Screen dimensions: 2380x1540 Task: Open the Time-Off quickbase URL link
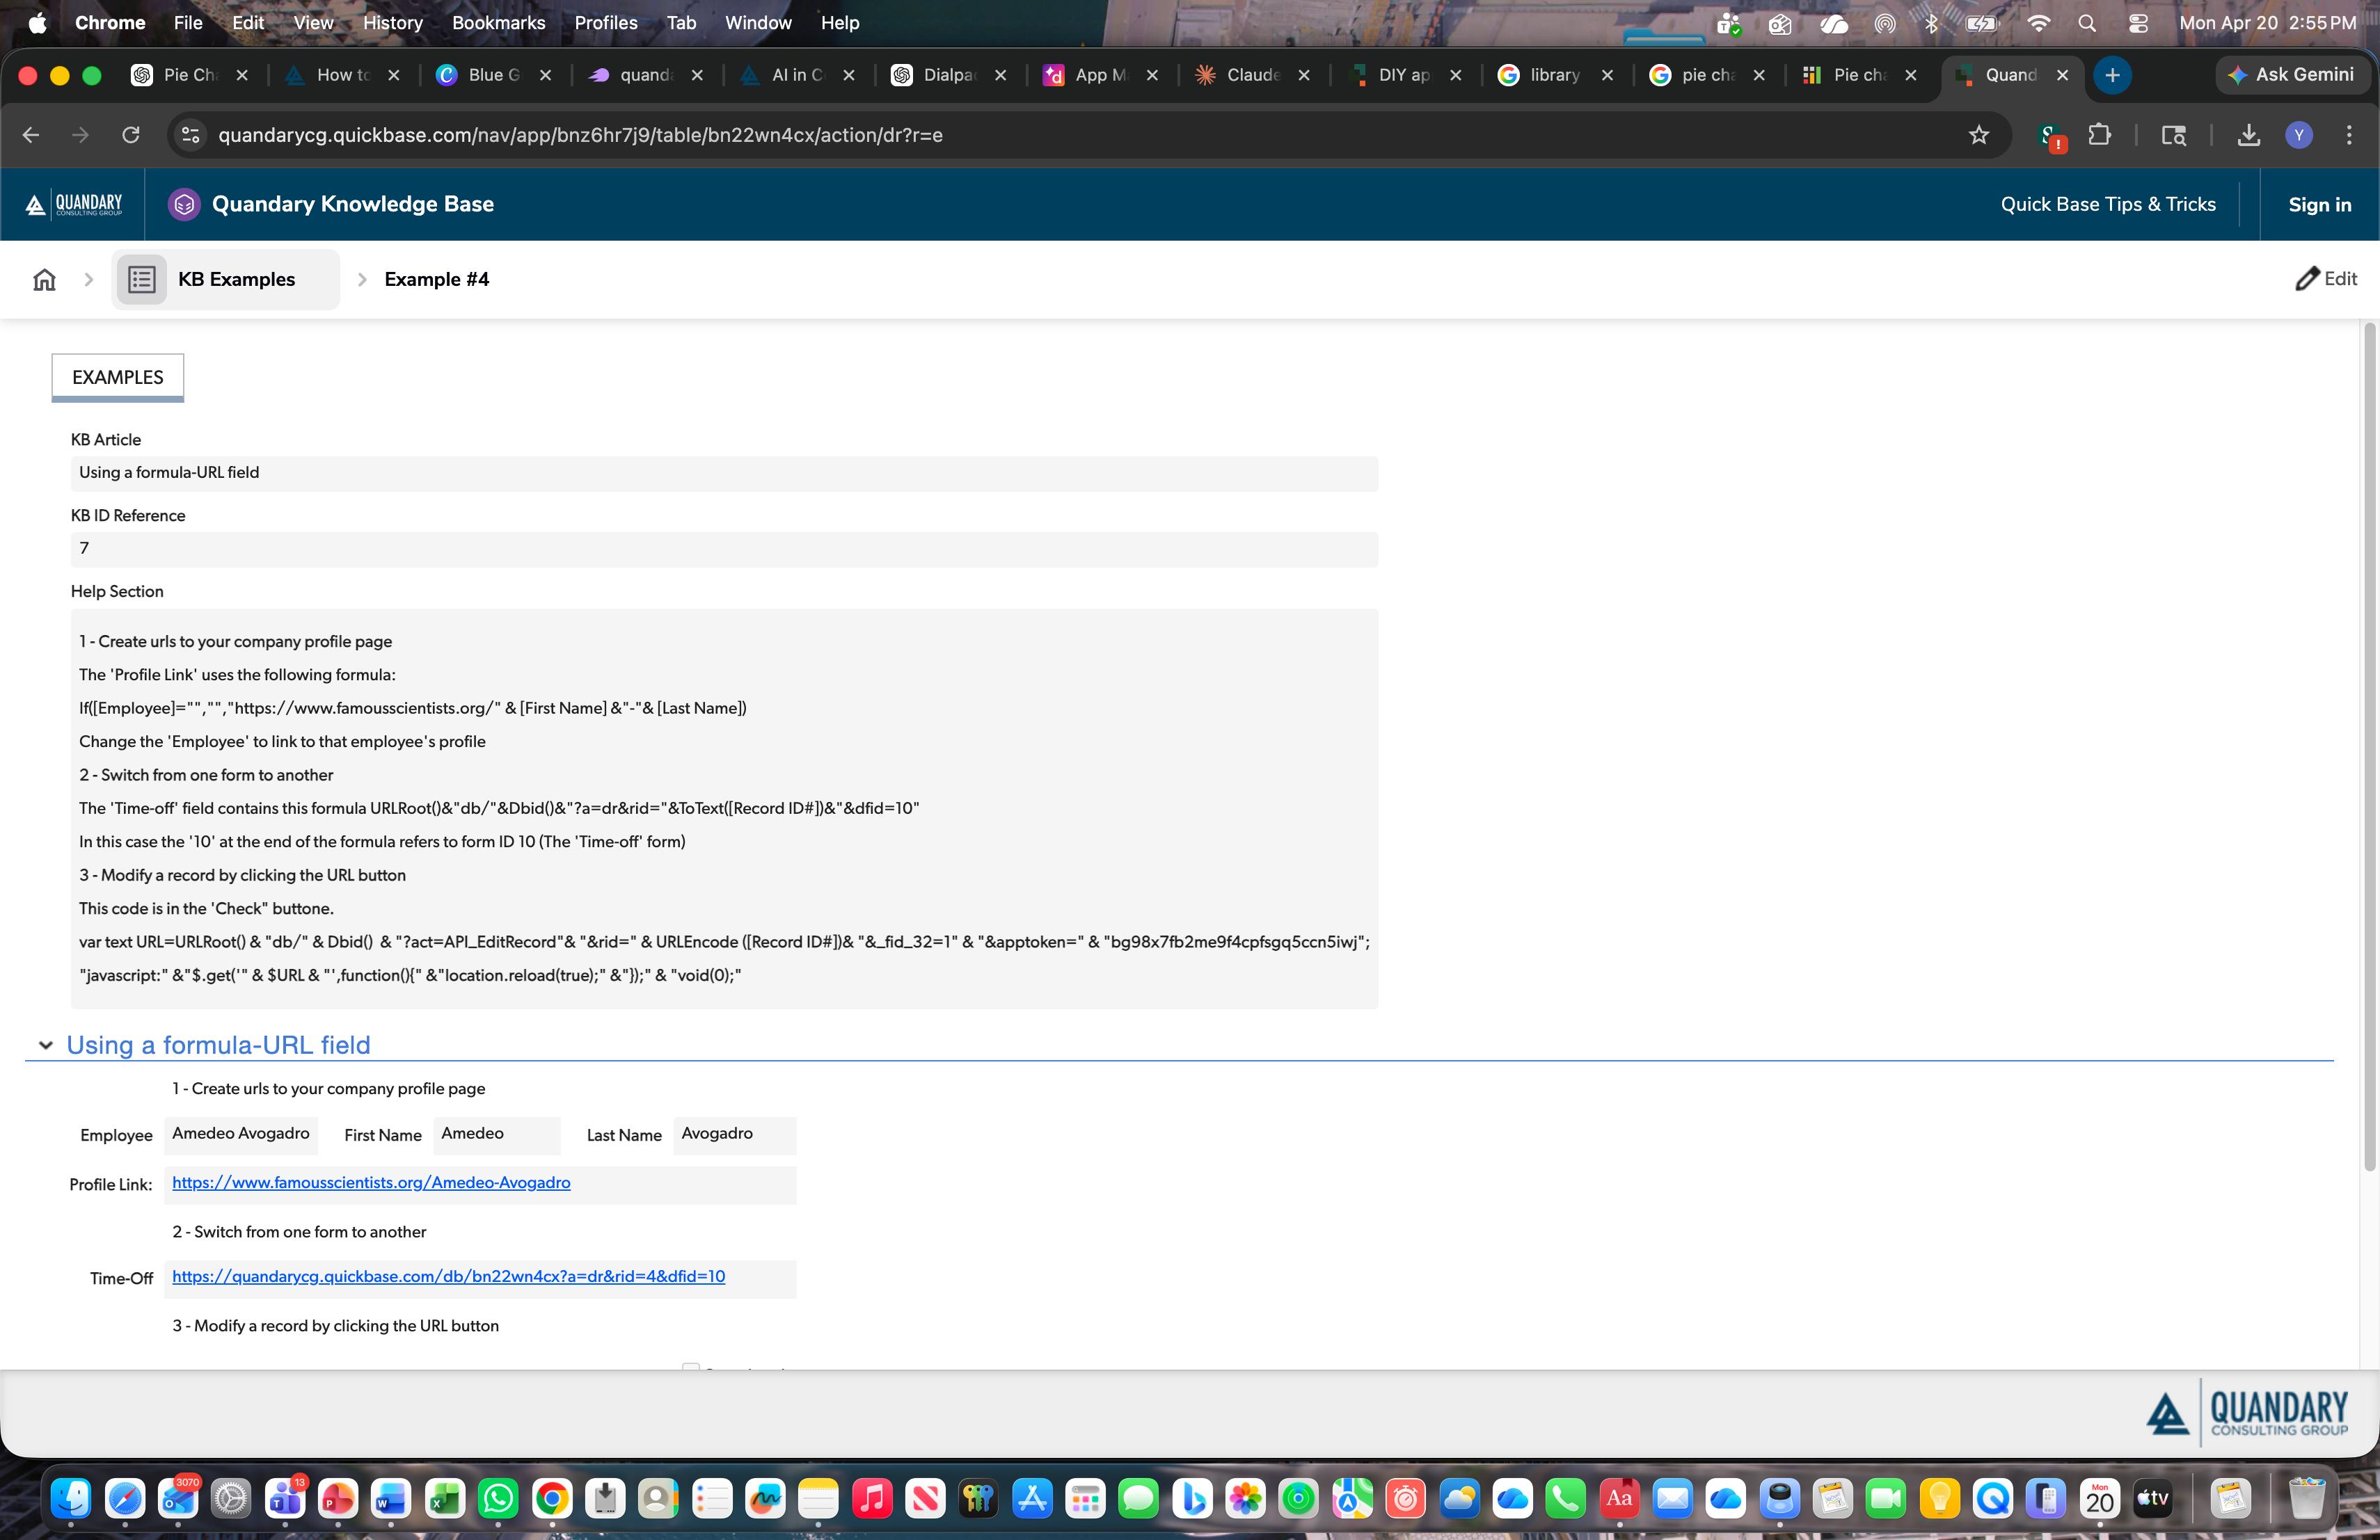(448, 1277)
